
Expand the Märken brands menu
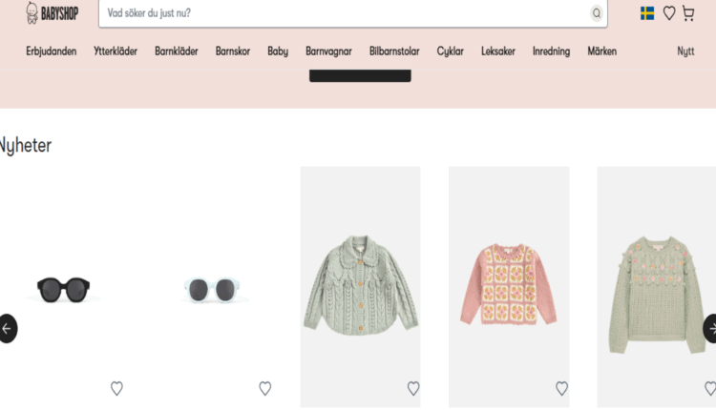(601, 51)
